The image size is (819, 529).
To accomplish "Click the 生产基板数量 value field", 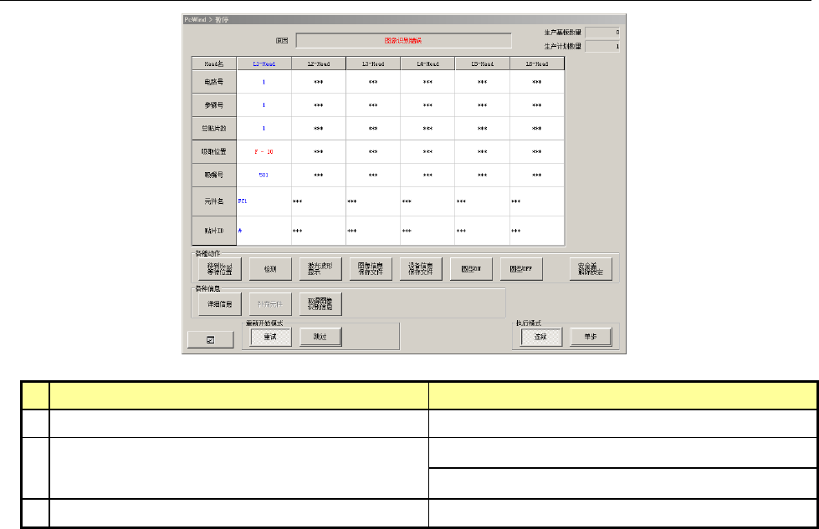I will (x=602, y=33).
